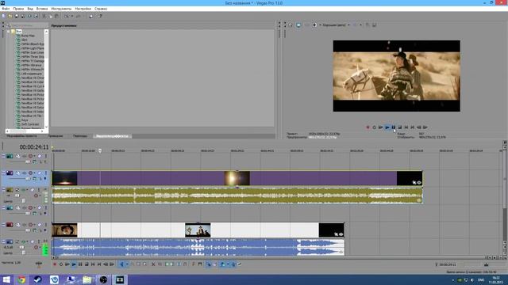Image resolution: width=508 pixels, height=285 pixels.
Task: Click pan slider on olive audio track
Action: click(x=24, y=200)
